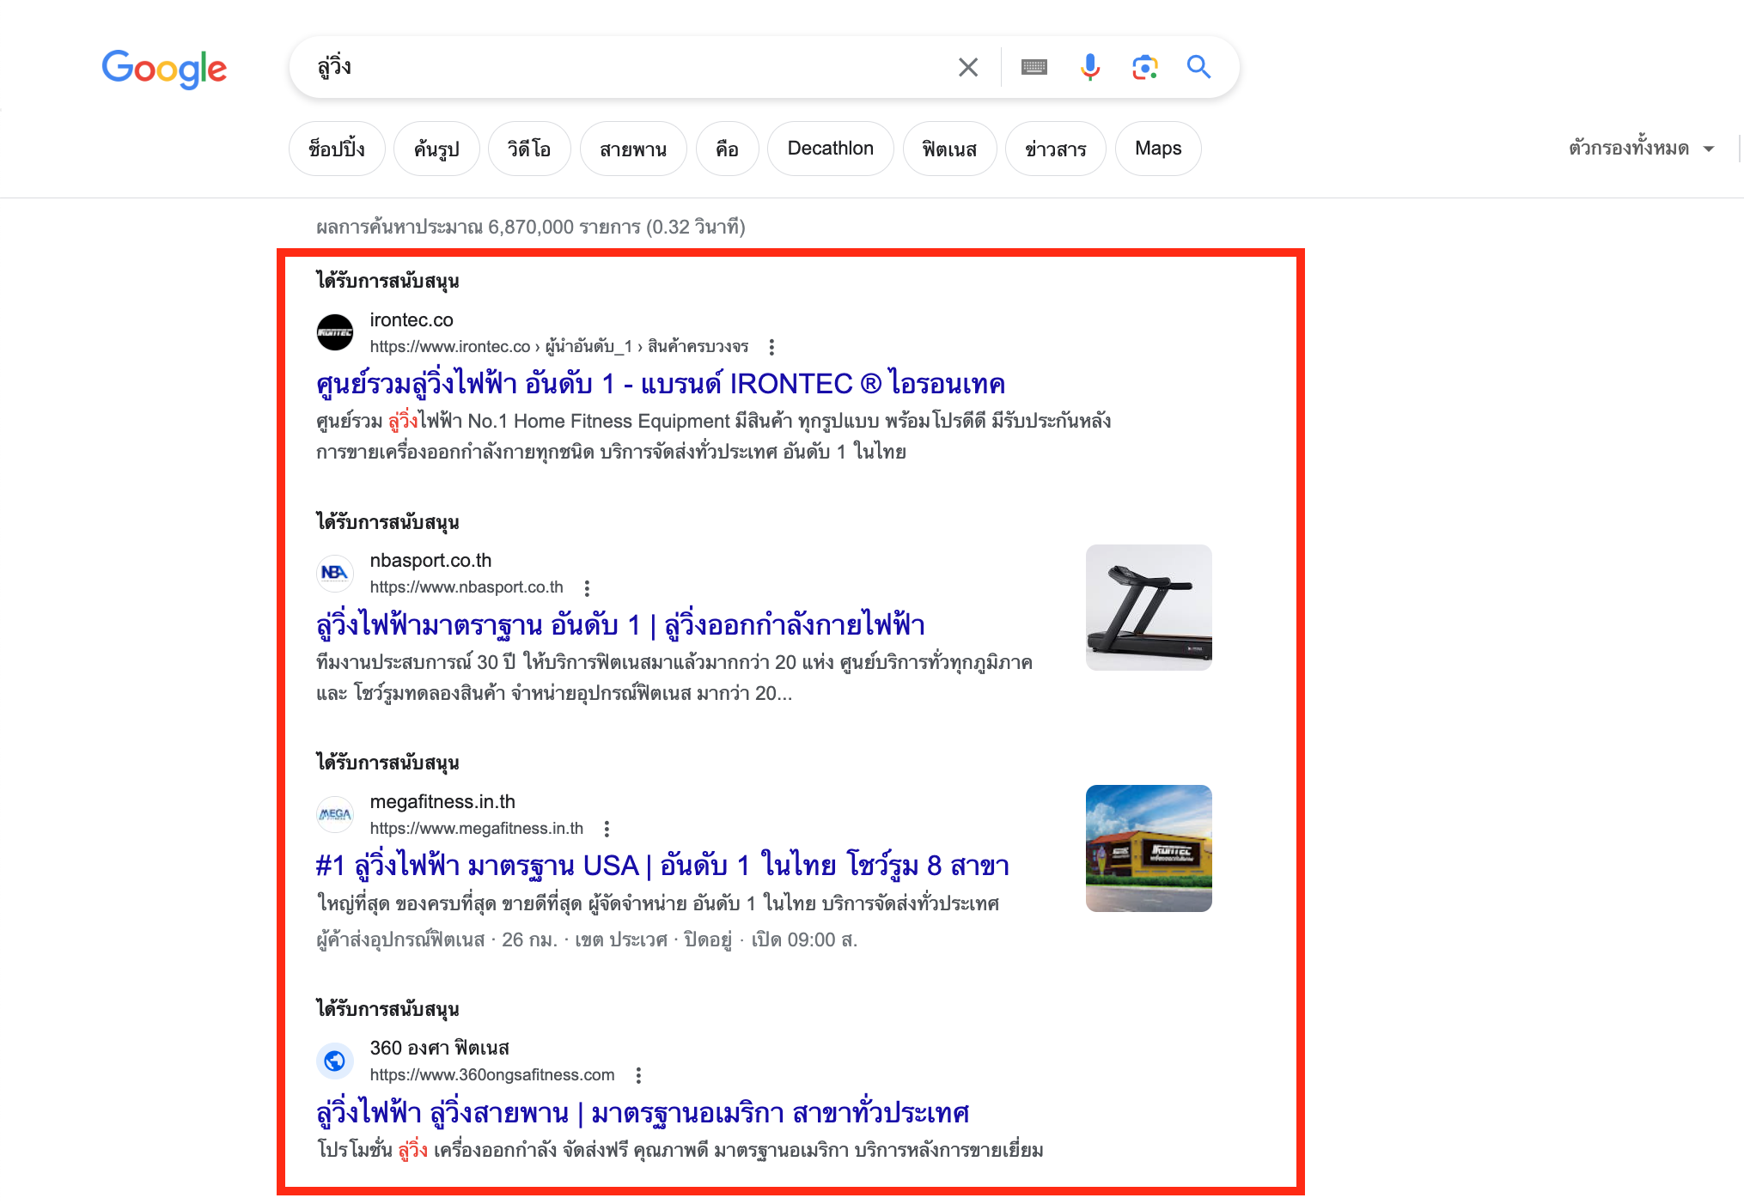Click the blue magnifier search button

[1199, 67]
